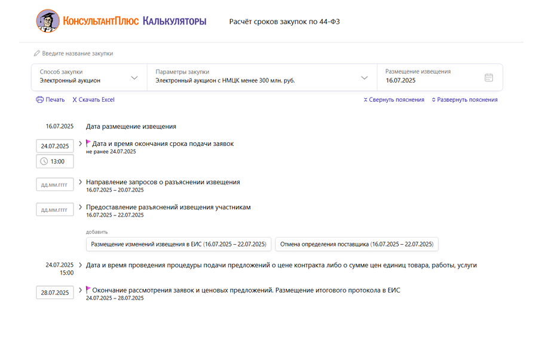Click the collapse arrows icon for Свернуть пояснения
539x338 pixels.
click(x=365, y=100)
